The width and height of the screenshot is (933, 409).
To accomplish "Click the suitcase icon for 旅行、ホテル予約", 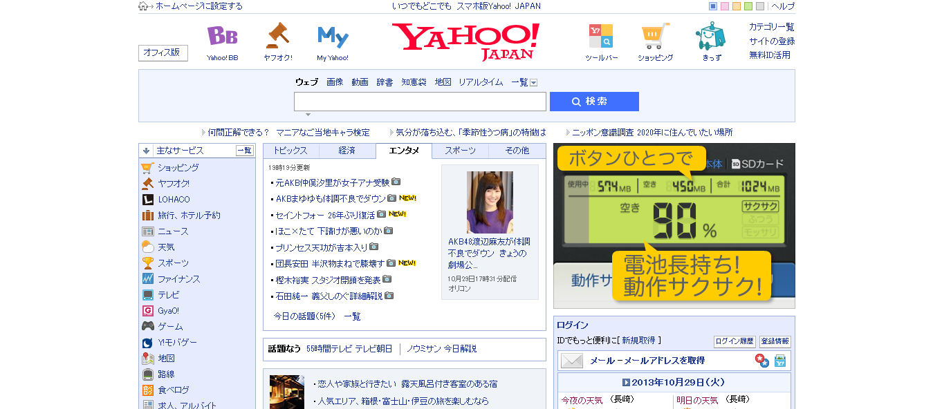I will click(147, 216).
